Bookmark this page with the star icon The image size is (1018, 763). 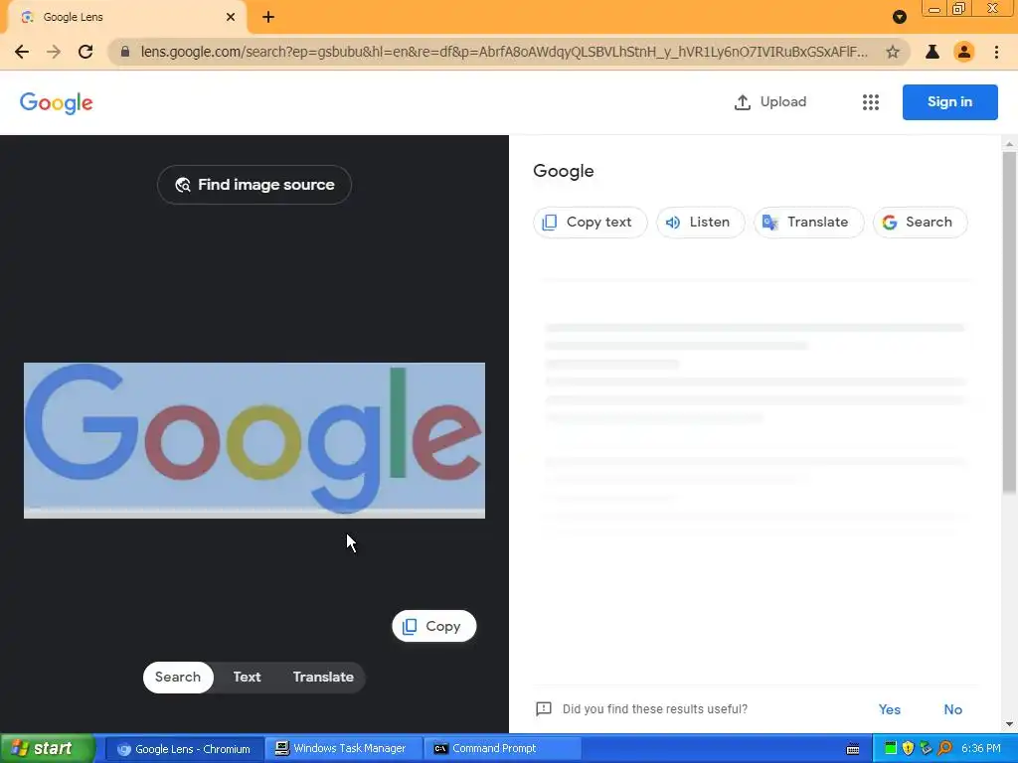tap(893, 52)
